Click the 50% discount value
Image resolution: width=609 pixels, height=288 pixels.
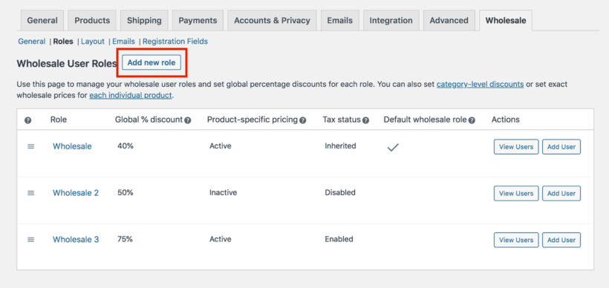[x=125, y=192]
